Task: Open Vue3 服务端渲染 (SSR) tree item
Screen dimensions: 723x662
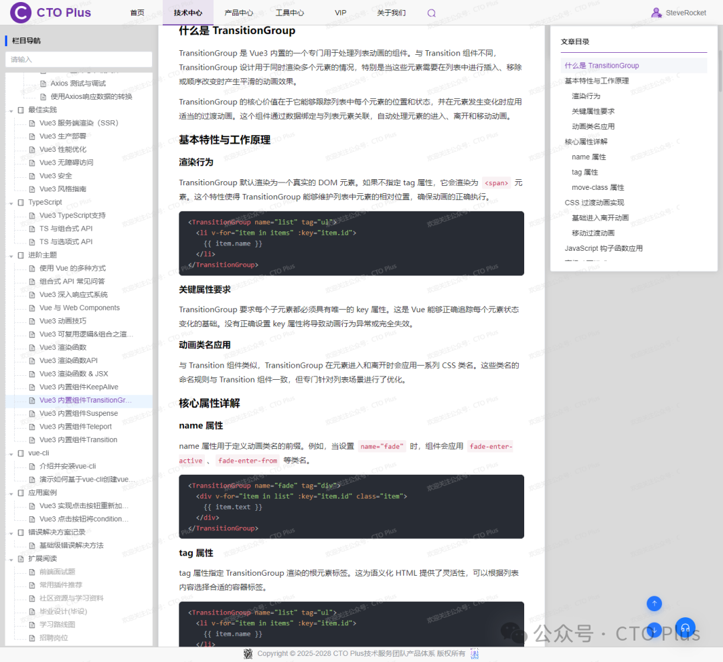Action: 78,123
